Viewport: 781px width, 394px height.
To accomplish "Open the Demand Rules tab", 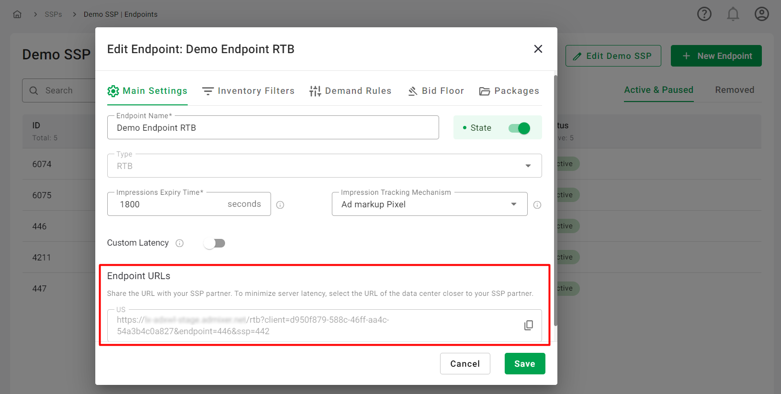I will click(x=350, y=91).
